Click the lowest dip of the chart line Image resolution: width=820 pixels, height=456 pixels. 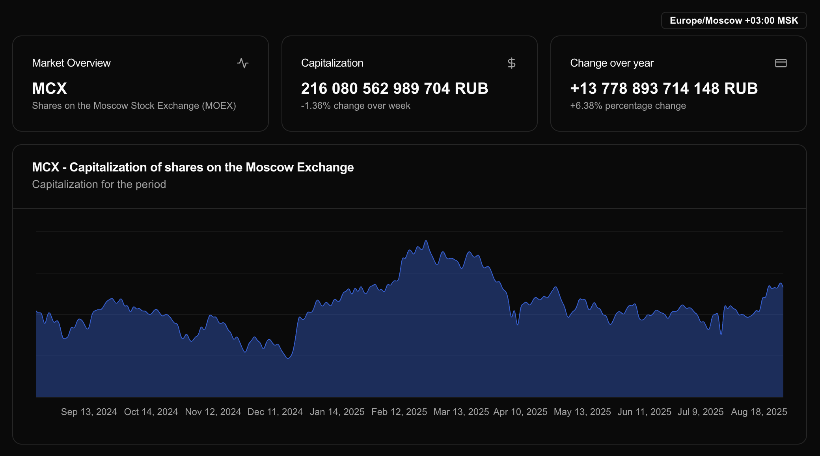pyautogui.click(x=288, y=358)
